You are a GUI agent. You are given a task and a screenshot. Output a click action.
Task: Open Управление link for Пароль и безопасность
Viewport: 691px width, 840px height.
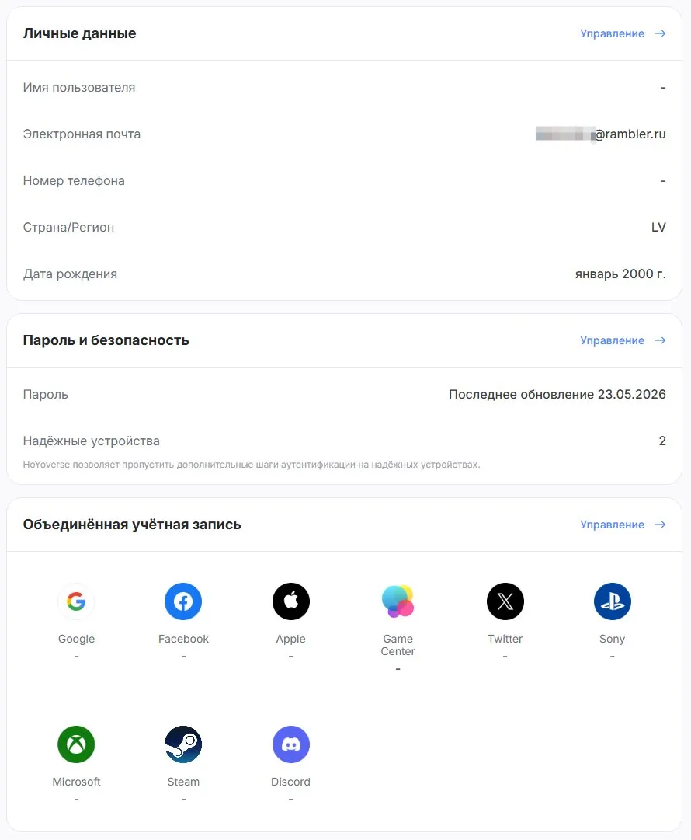[x=612, y=340]
